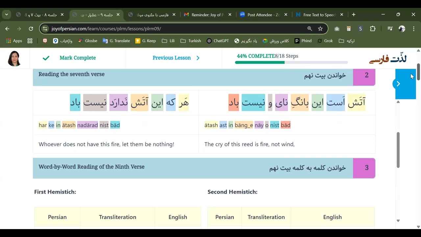Screen dimensions: 421x237
Task: Click the word بانگِ in the verse
Action: point(300,102)
